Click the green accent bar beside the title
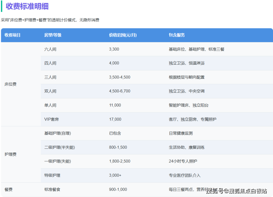Screen dimensions: 273x197 click(2, 6)
